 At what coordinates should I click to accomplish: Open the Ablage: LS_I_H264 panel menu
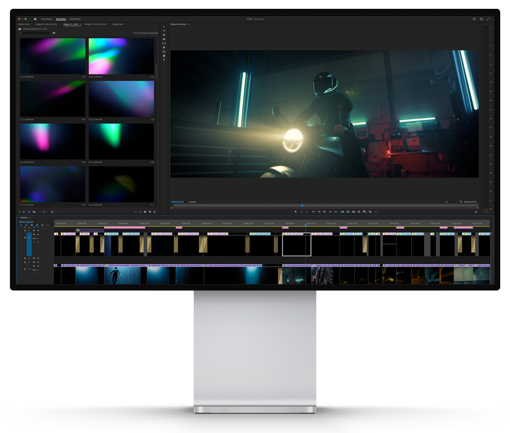click(x=80, y=24)
